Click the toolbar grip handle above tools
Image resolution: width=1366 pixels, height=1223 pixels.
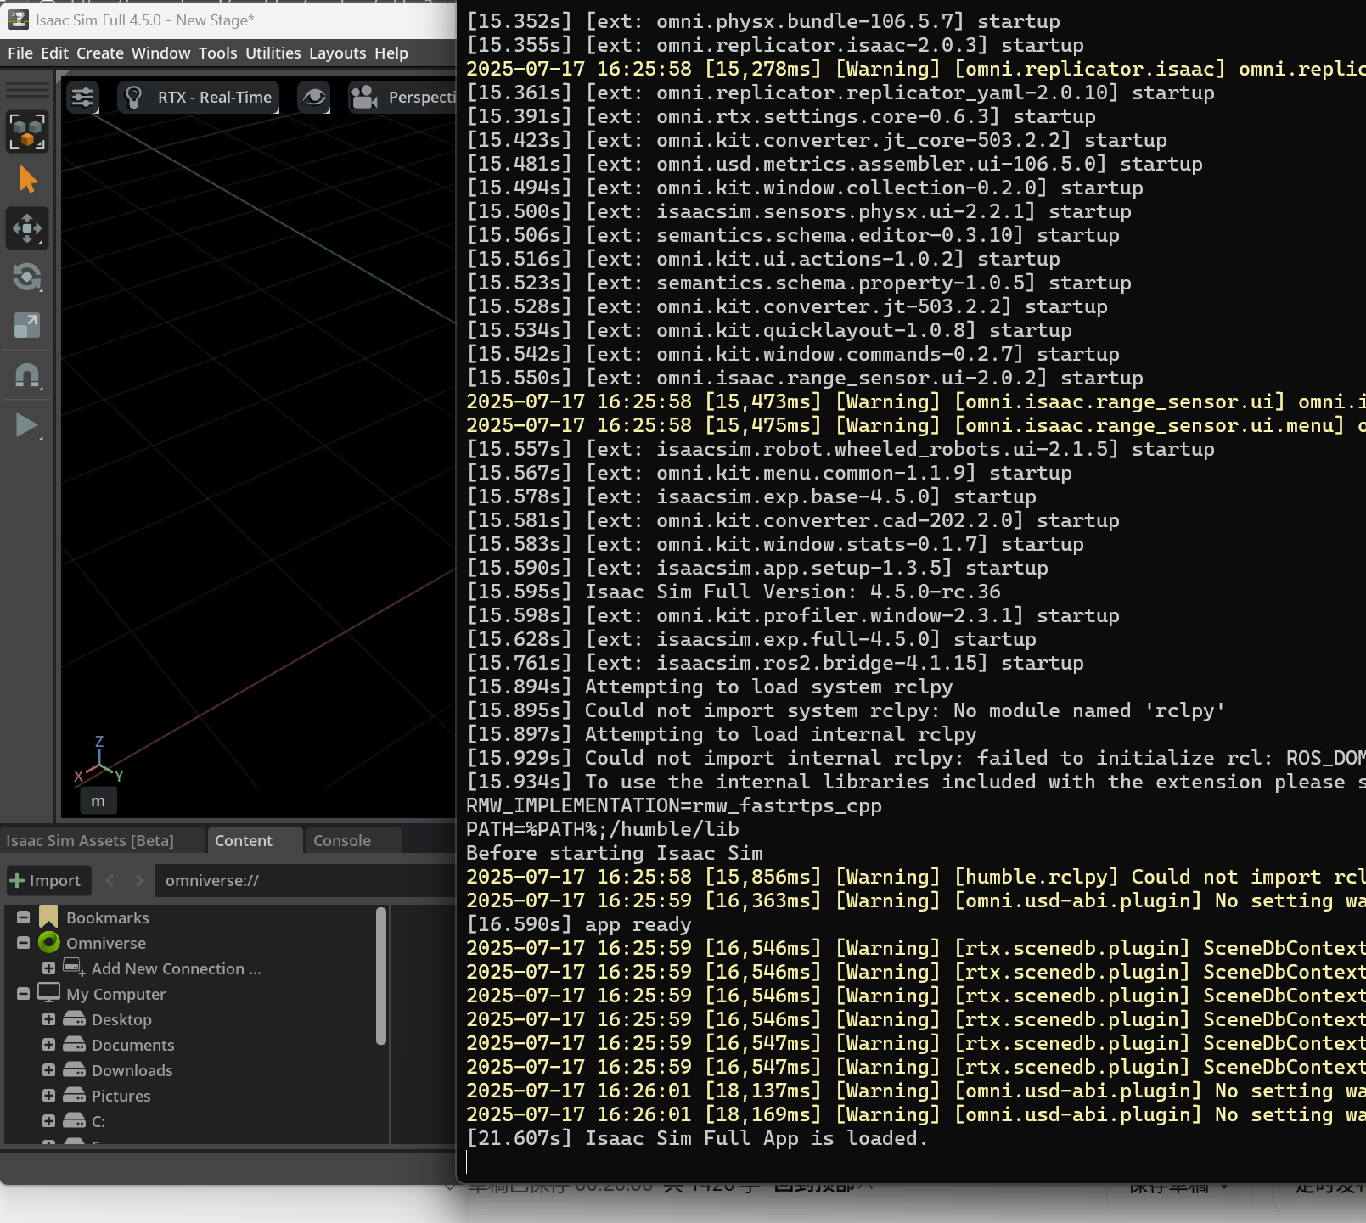(27, 90)
